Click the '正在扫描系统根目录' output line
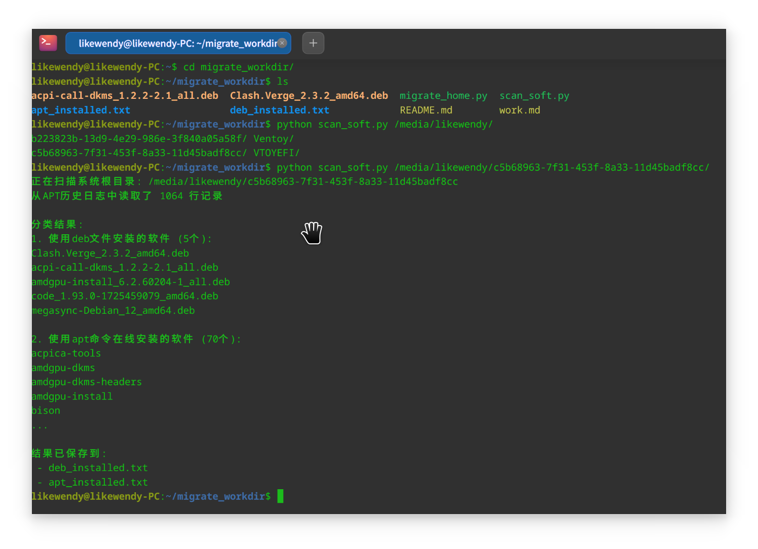The image size is (758, 549). [x=245, y=181]
